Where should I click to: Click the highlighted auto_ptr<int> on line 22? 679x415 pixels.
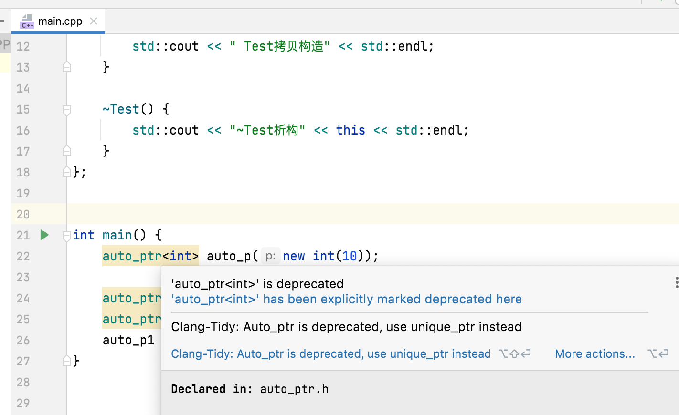[150, 256]
